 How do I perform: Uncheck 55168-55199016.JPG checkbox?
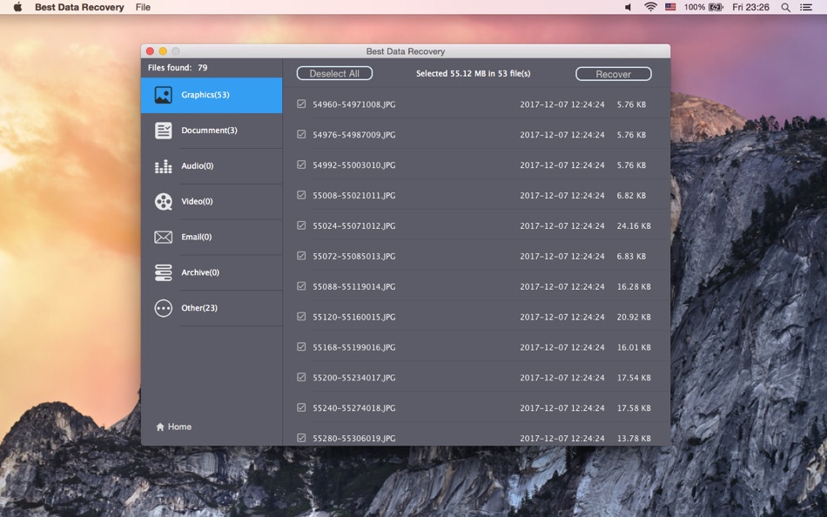[301, 346]
